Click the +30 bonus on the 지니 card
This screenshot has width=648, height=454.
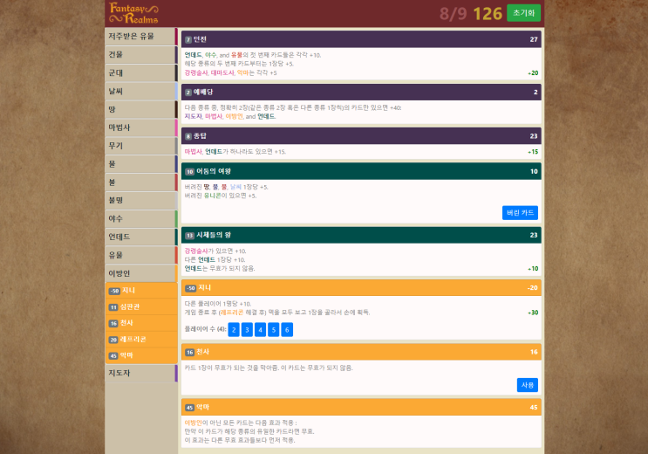pyautogui.click(x=533, y=313)
